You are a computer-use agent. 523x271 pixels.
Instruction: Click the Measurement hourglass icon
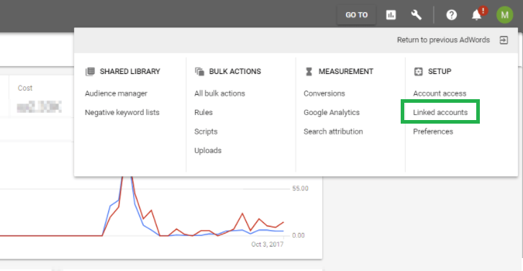pyautogui.click(x=309, y=71)
